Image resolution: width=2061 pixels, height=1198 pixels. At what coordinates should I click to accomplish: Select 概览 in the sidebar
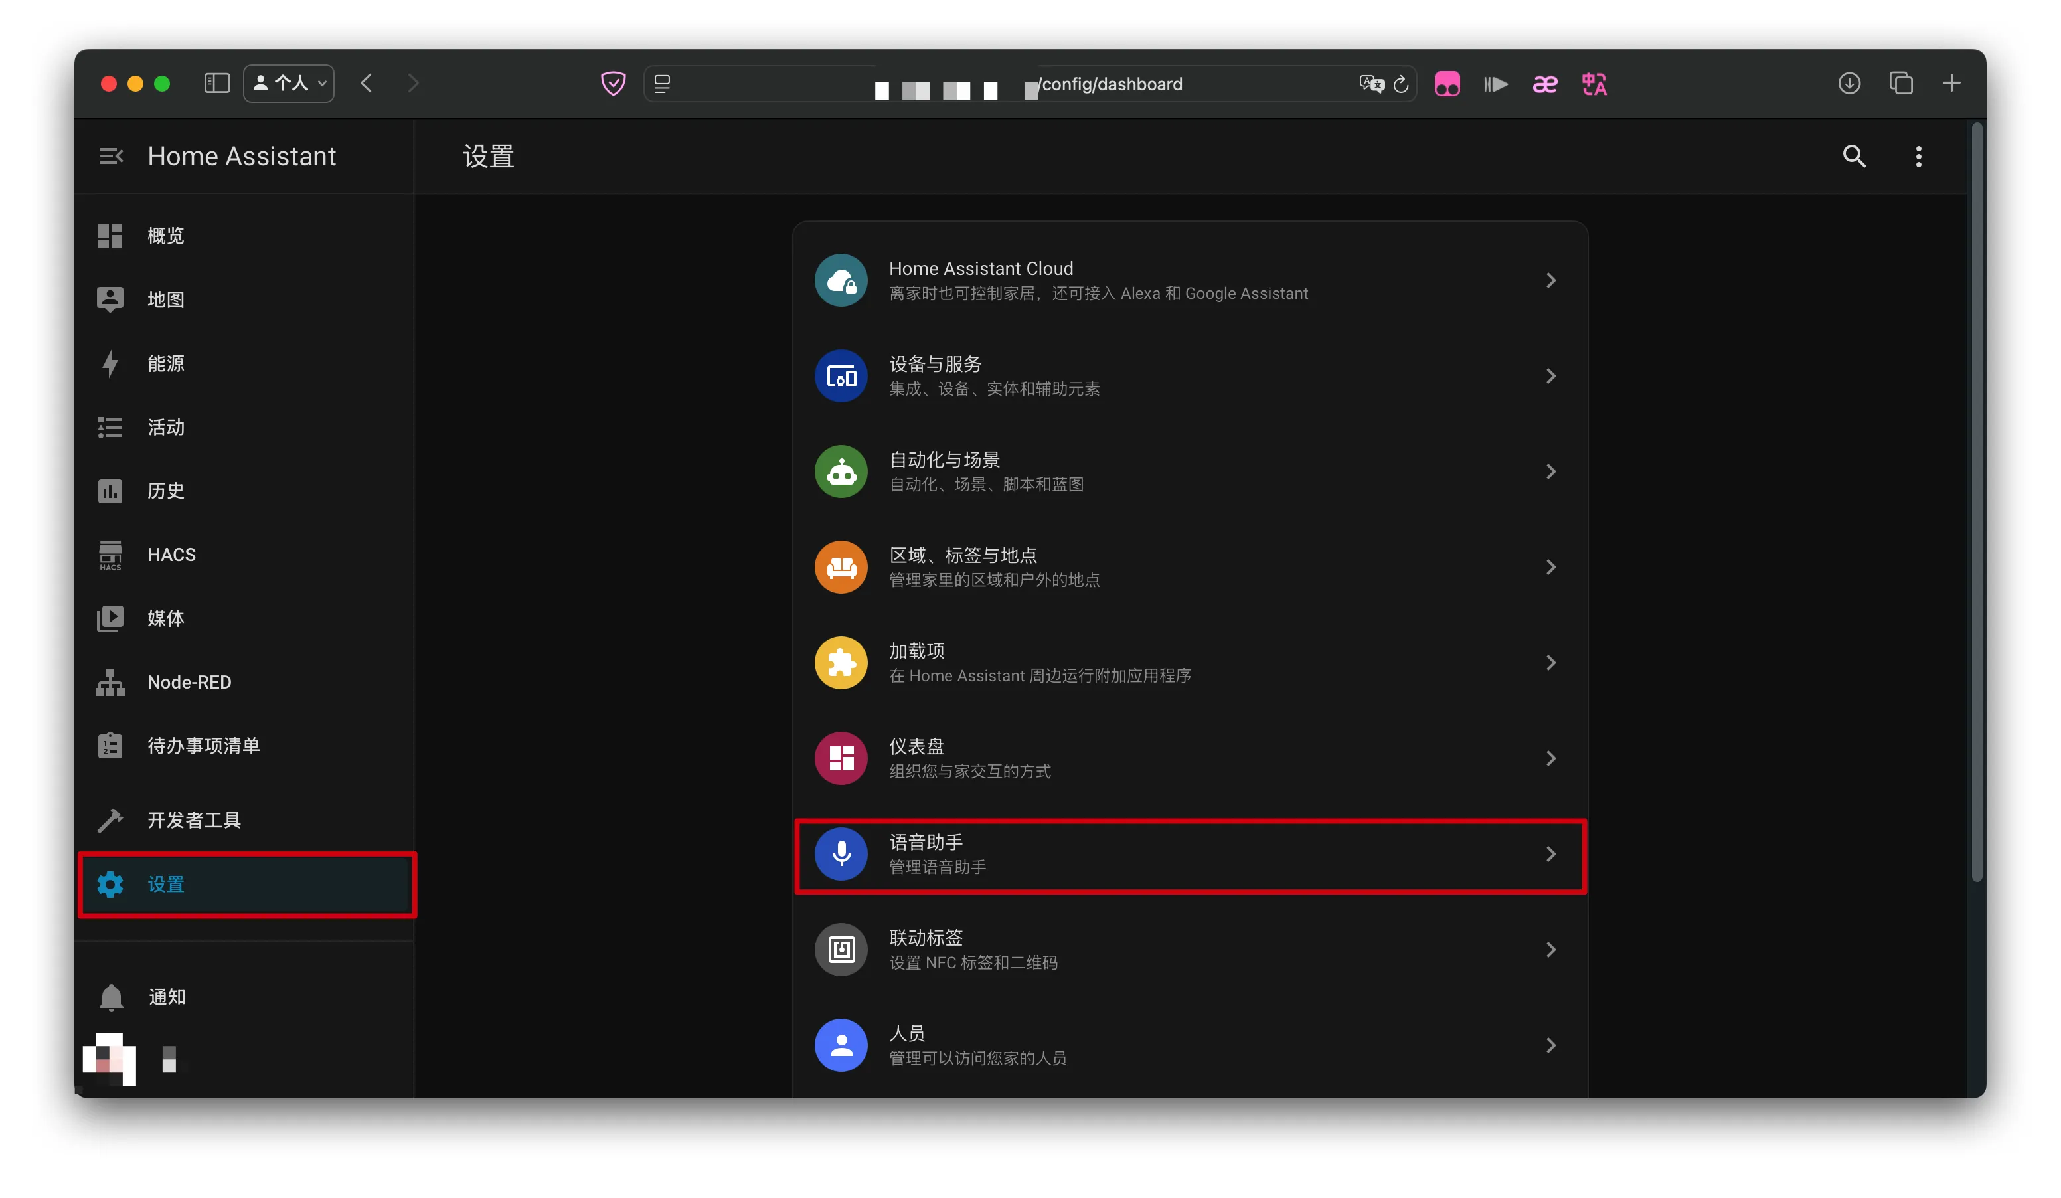(165, 236)
